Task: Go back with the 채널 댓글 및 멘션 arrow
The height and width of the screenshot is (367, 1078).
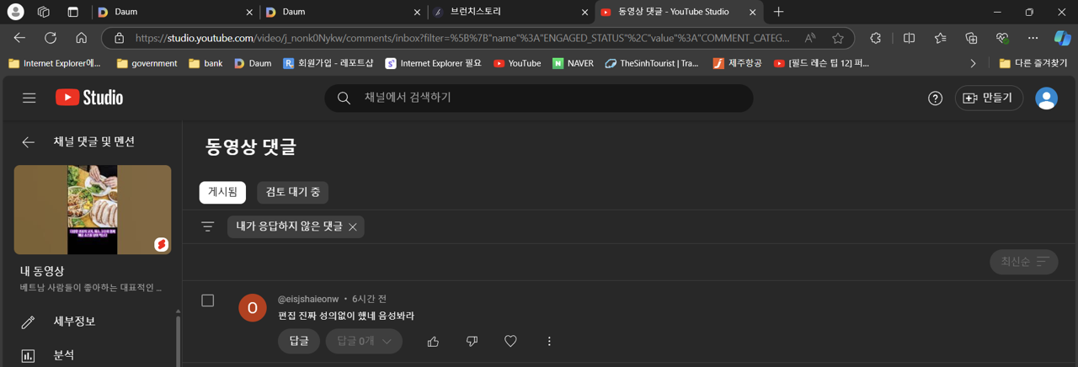Action: (29, 142)
